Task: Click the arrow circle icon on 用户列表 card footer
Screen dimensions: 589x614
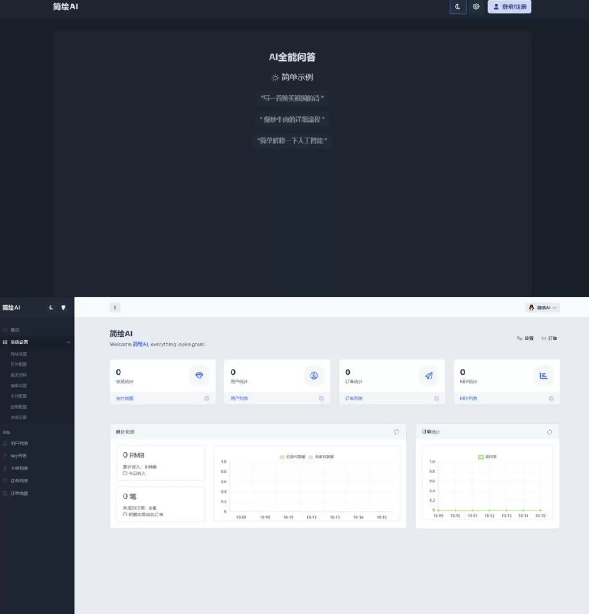Action: point(321,398)
